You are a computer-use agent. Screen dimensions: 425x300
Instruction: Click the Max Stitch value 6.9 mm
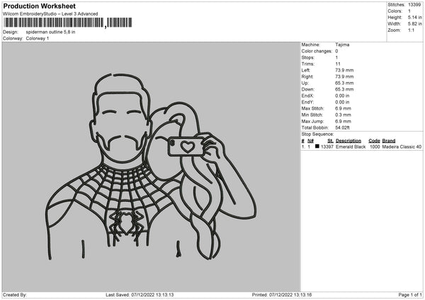tap(343, 108)
